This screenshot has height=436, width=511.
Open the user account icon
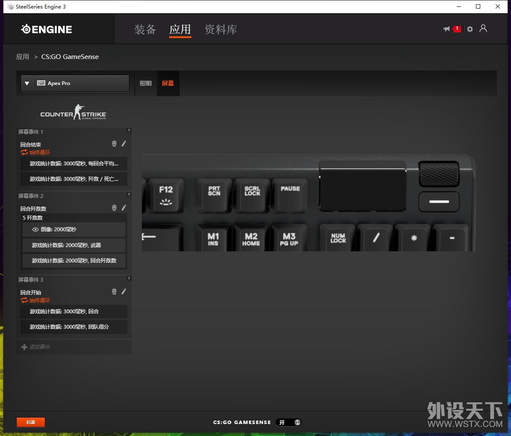(x=483, y=29)
